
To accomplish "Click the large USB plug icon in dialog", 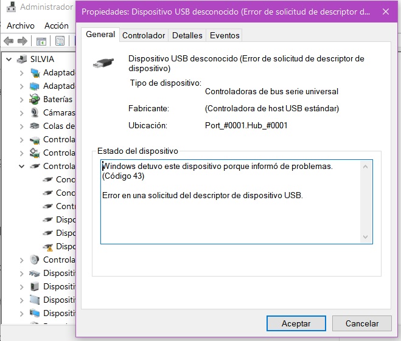I will (103, 63).
